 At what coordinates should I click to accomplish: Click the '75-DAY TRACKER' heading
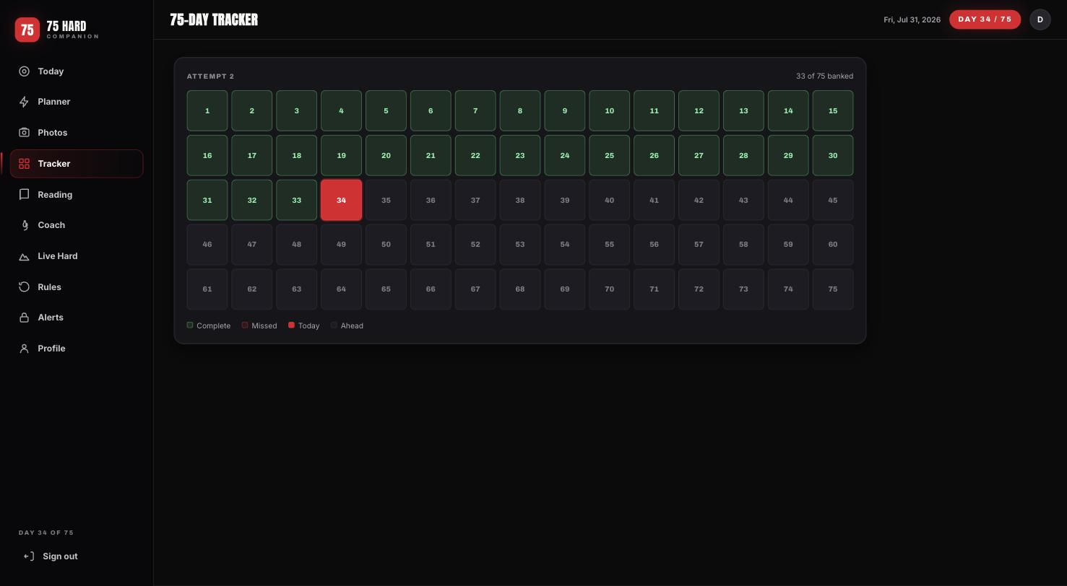pos(214,19)
